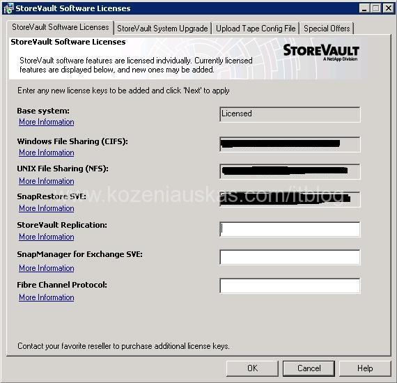Minimize the StoreVault Software Licenses window
Image resolution: width=397 pixels, height=383 pixels.
click(364, 8)
